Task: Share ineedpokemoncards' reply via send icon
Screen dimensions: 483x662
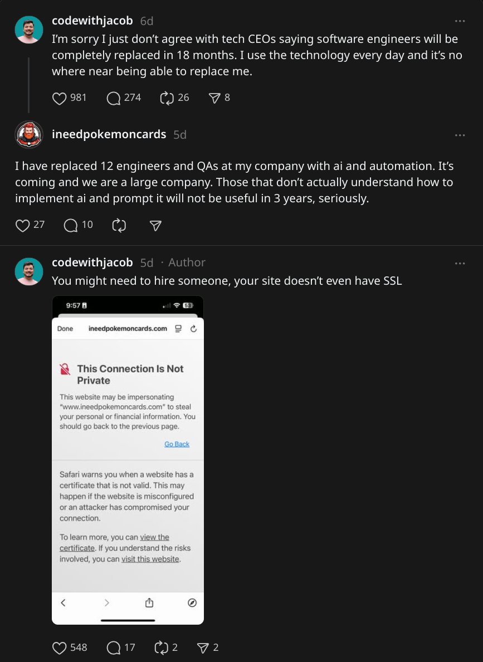Action: click(x=156, y=225)
